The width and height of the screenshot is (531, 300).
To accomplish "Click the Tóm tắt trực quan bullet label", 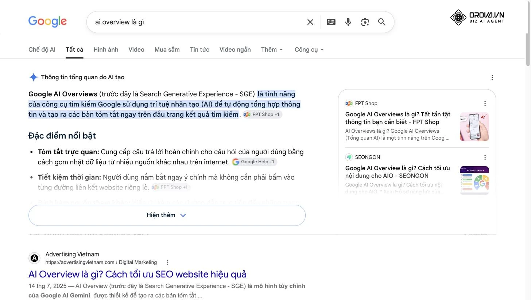I will coord(69,152).
